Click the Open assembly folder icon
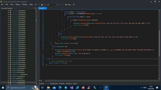Image resolution: width=161 pixels, height=90 pixels. [42, 5]
